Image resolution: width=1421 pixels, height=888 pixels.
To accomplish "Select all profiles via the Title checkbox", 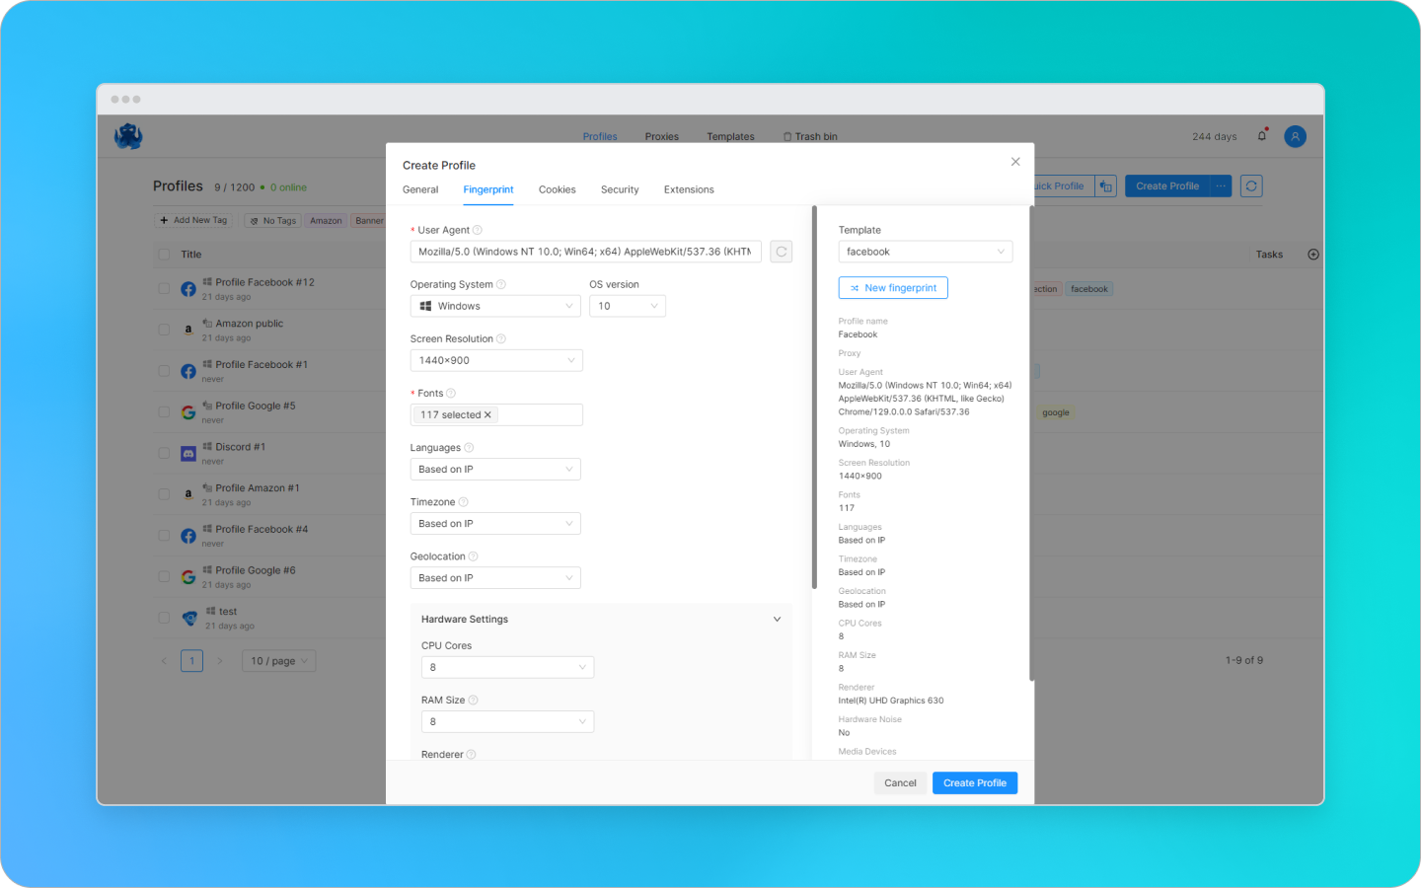I will [163, 254].
